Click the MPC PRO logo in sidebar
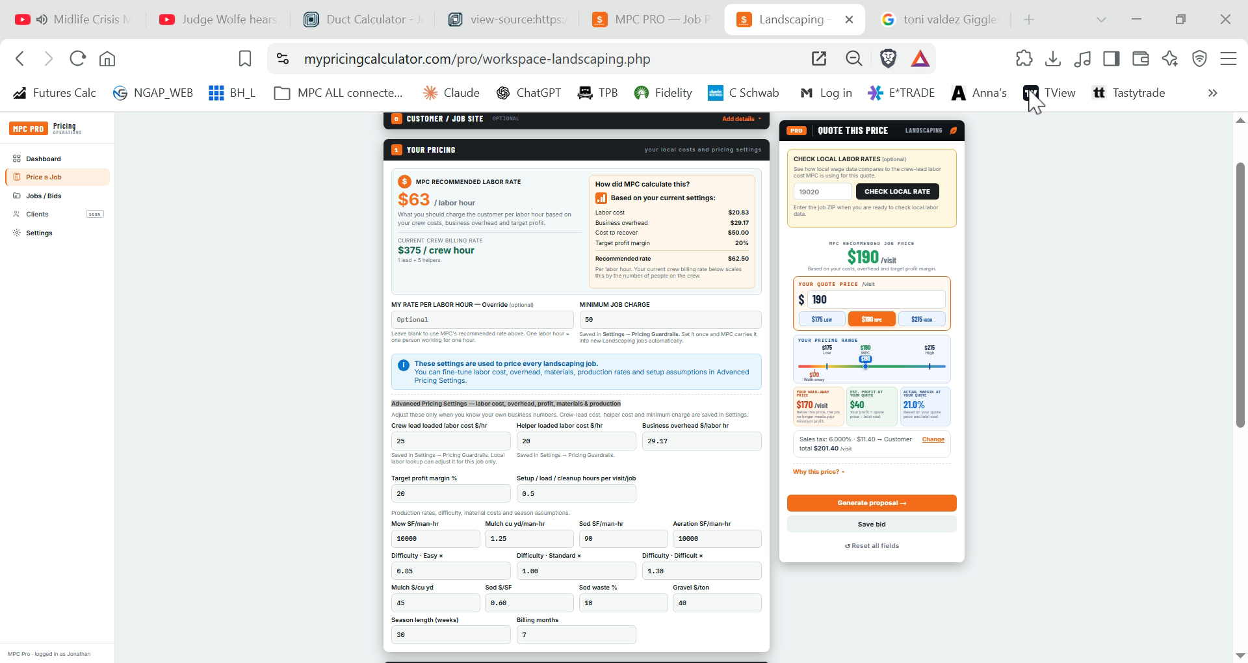This screenshot has width=1248, height=663. tap(29, 128)
